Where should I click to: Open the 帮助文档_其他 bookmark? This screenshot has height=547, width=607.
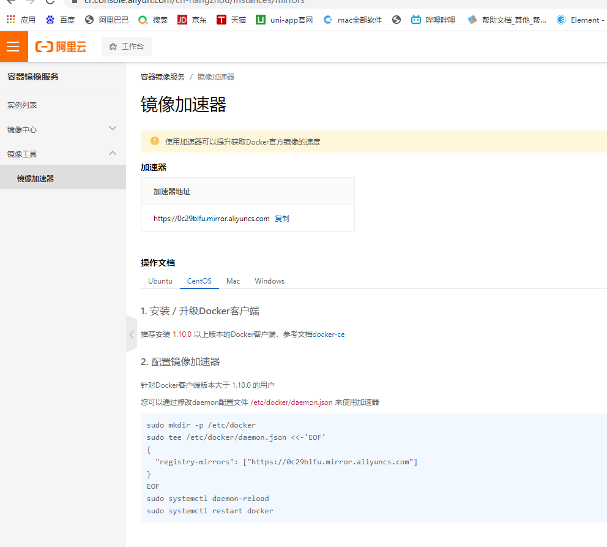507,20
